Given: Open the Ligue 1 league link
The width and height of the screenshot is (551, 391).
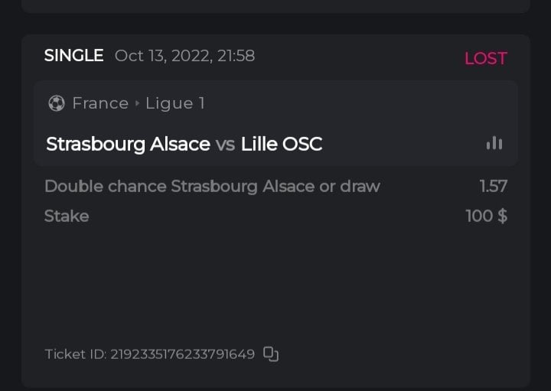Looking at the screenshot, I should 175,103.
